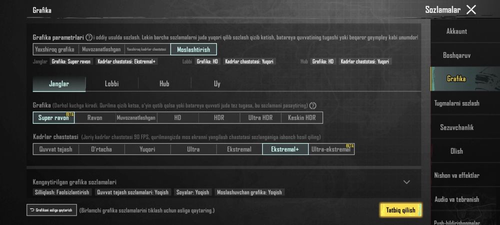The height and width of the screenshot is (225, 500).
Task: Choose Ravon graphics quality
Action: 95,117
